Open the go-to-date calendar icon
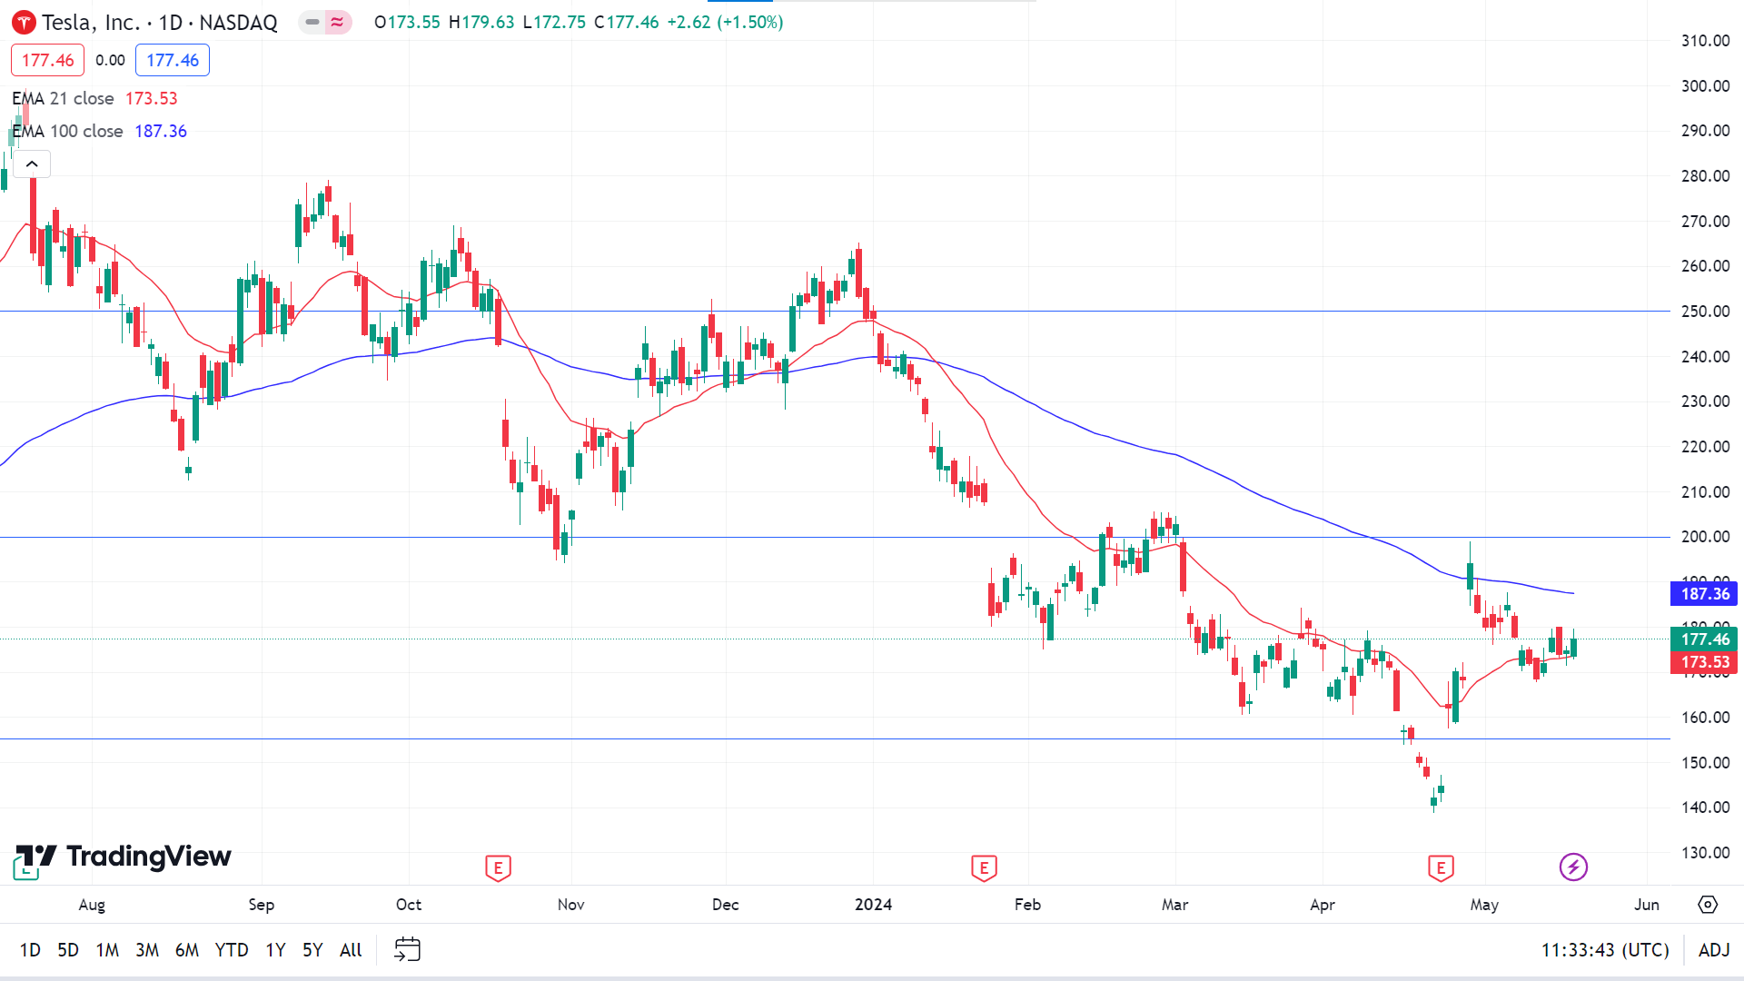Viewport: 1744px width, 981px height. pos(407,950)
